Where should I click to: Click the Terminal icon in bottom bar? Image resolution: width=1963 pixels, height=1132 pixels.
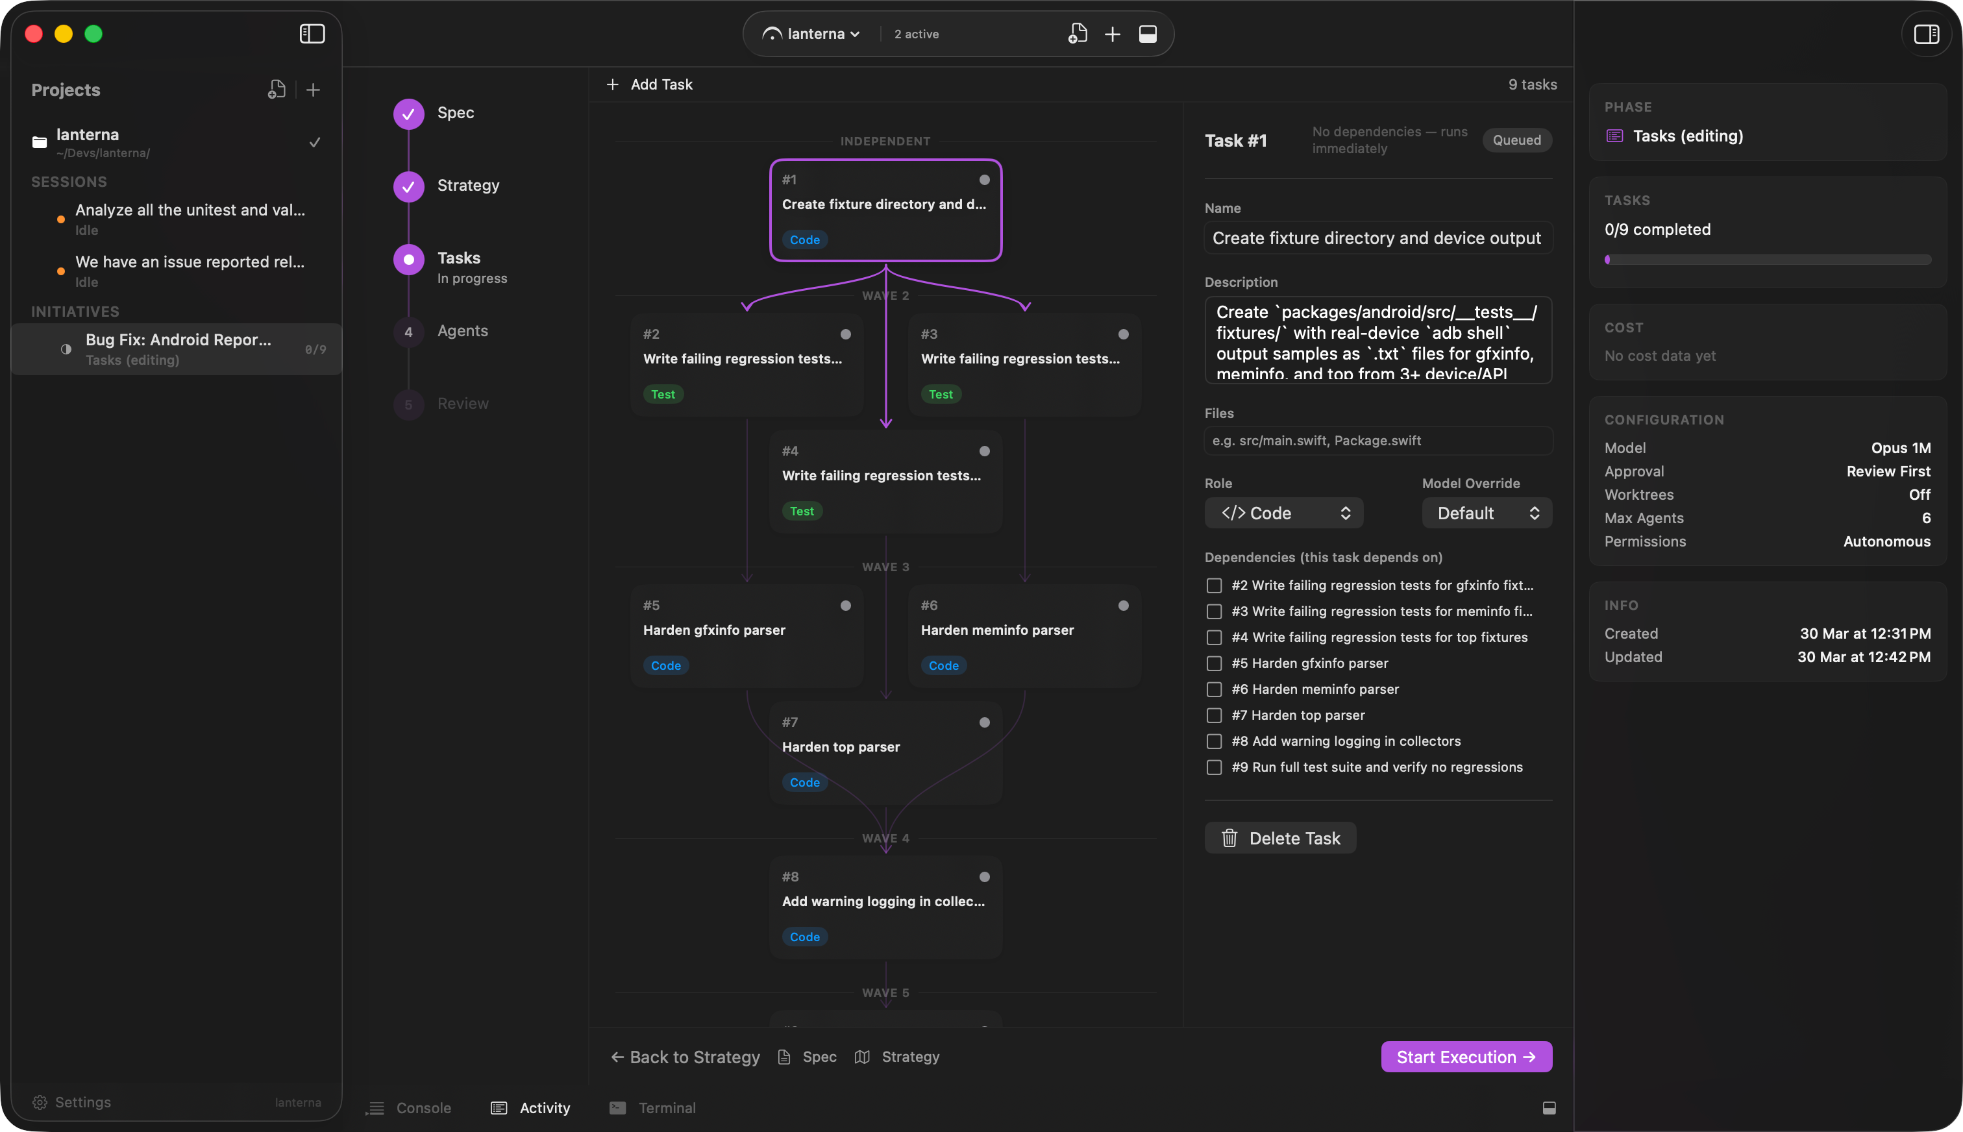[x=617, y=1108]
